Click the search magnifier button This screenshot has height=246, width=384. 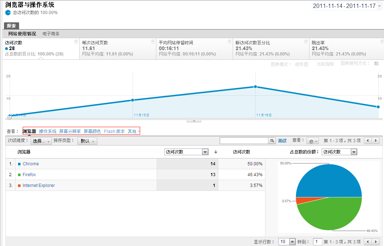pos(272,140)
